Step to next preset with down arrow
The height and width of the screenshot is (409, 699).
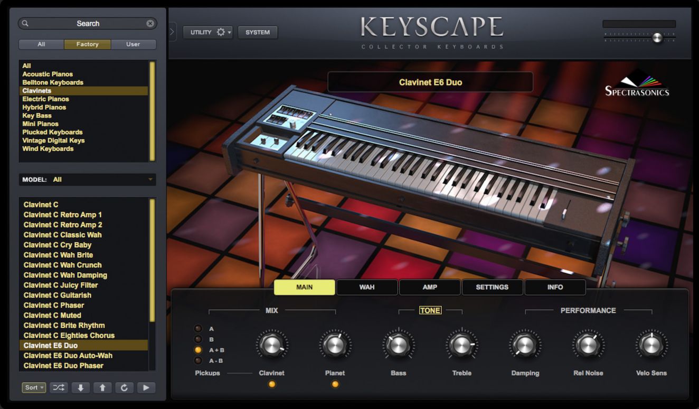[x=80, y=387]
